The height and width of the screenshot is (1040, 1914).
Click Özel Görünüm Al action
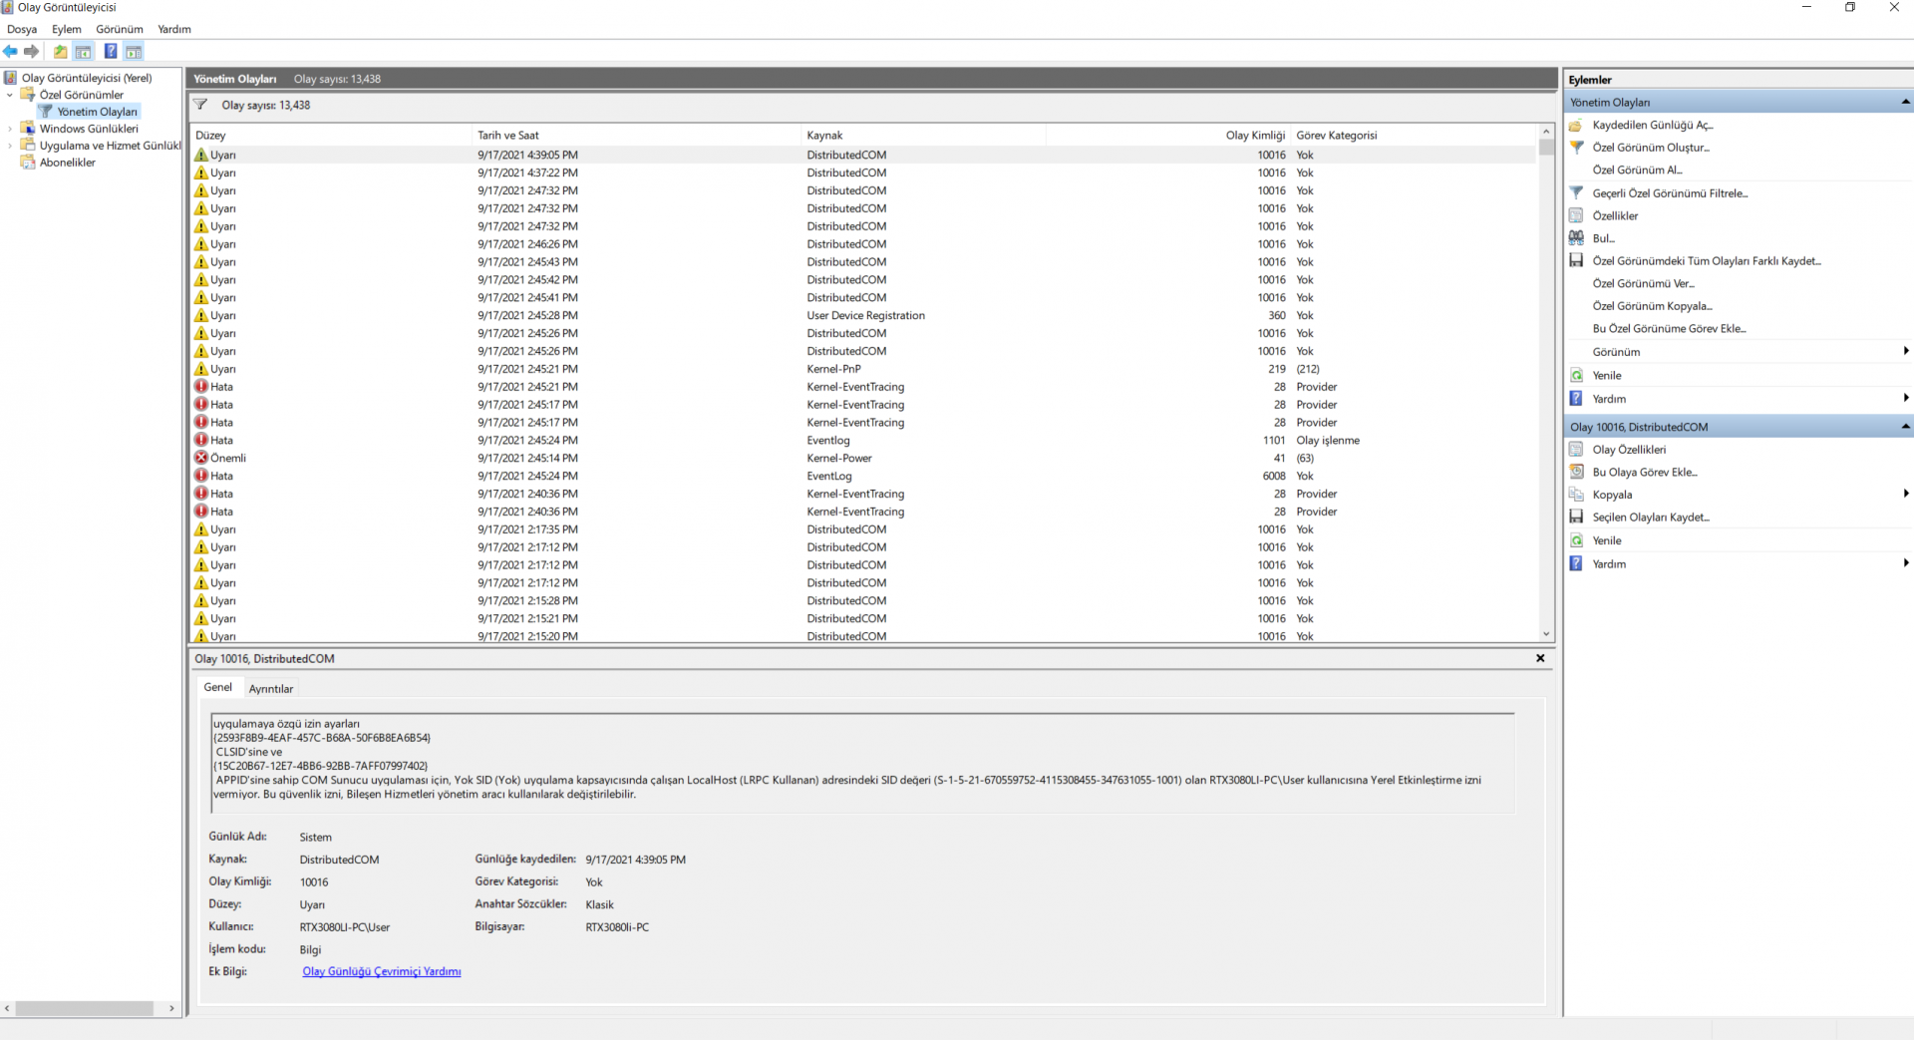coord(1637,171)
